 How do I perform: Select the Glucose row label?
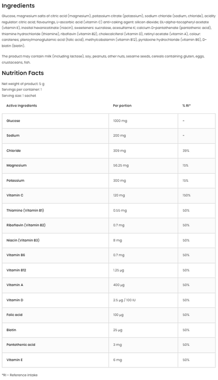13,121
